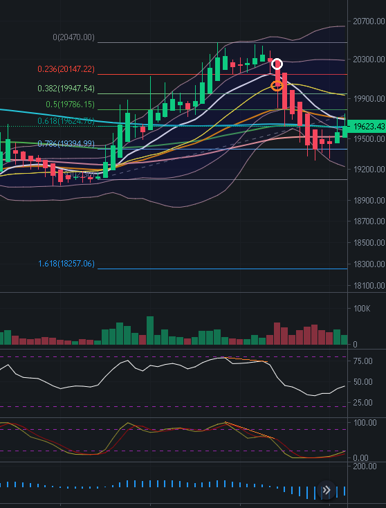This screenshot has width=386, height=508.
Task: Click the 18100.00 price axis label
Action: pos(369,286)
